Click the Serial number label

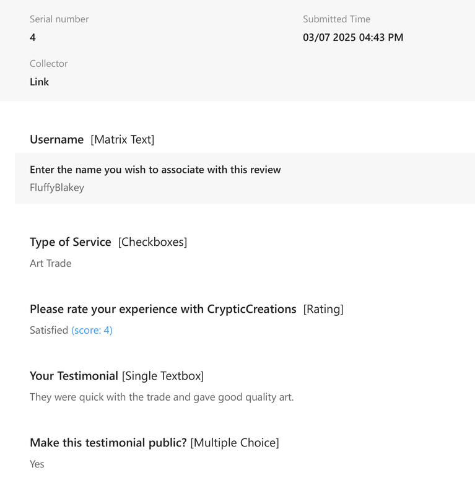pos(59,19)
